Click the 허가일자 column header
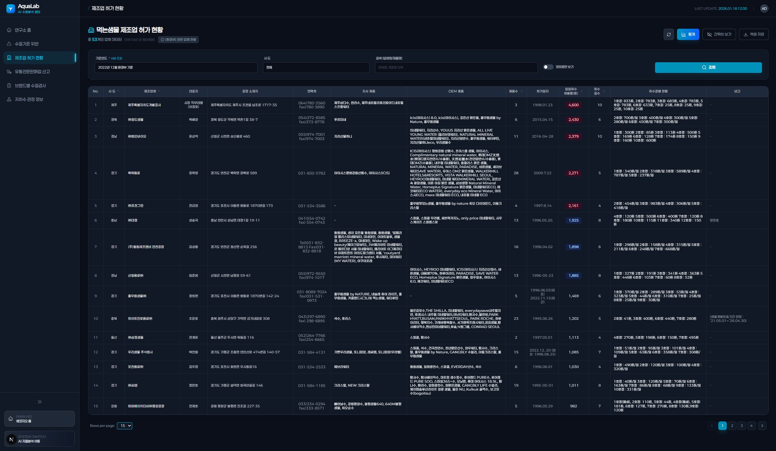Screen dimensions: 776x451 [x=542, y=91]
